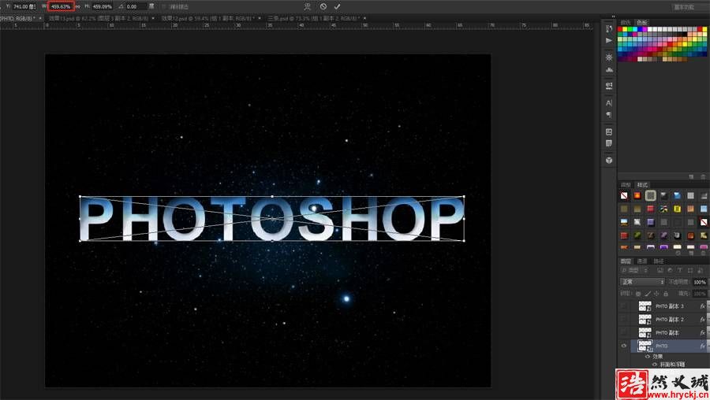Pick the cyan swatch in first swatches row
Screen dimensions: 710x400
(x=635, y=29)
